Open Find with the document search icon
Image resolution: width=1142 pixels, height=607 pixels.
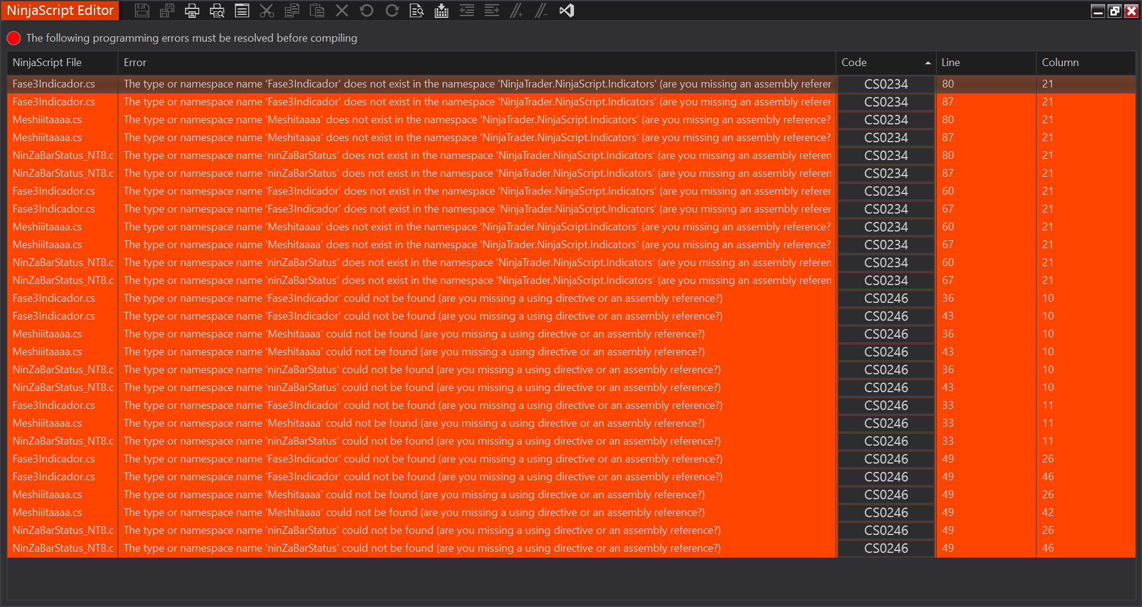pos(417,11)
